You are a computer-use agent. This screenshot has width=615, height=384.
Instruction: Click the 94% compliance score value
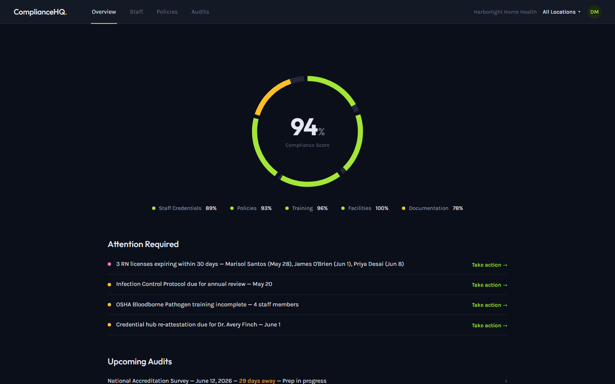point(307,127)
